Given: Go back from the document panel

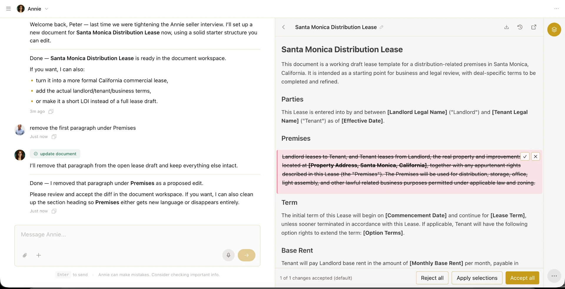Looking at the screenshot, I should [283, 27].
